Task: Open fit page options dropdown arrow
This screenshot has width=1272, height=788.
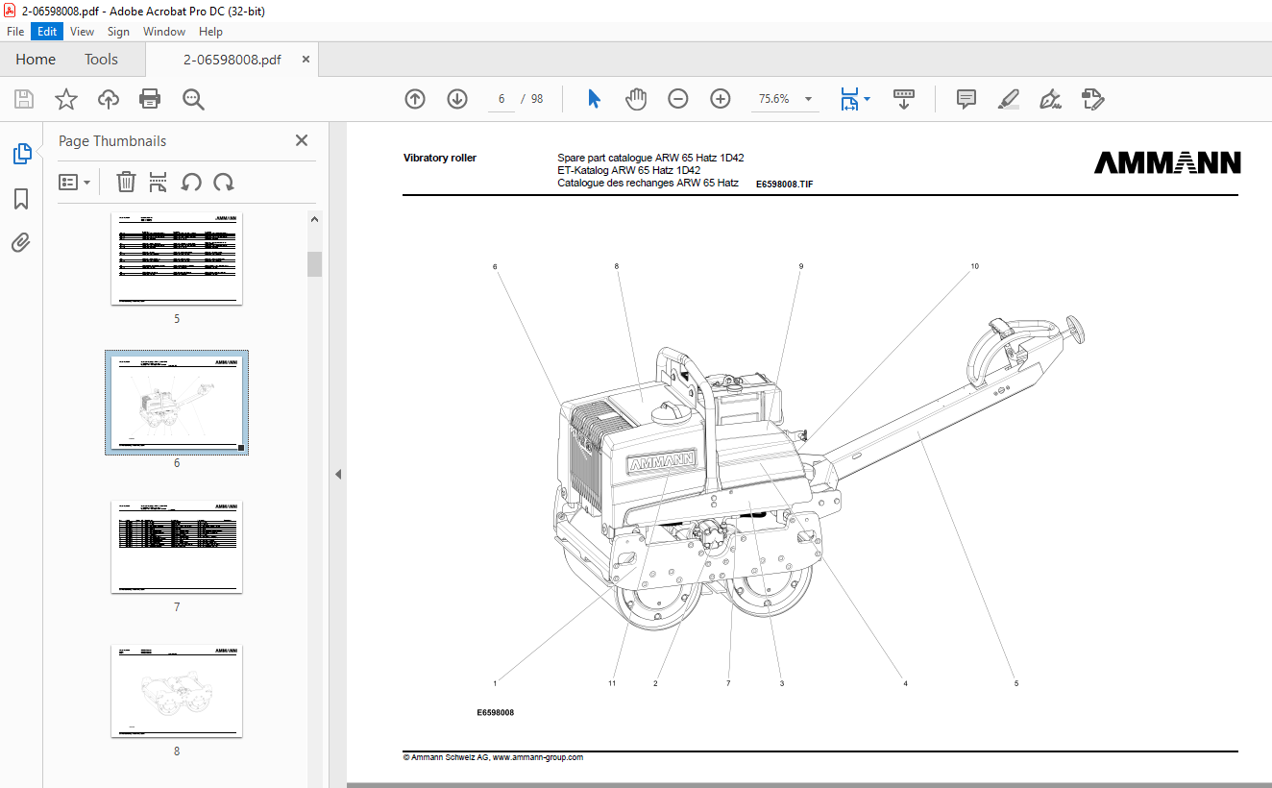Action: [x=867, y=99]
